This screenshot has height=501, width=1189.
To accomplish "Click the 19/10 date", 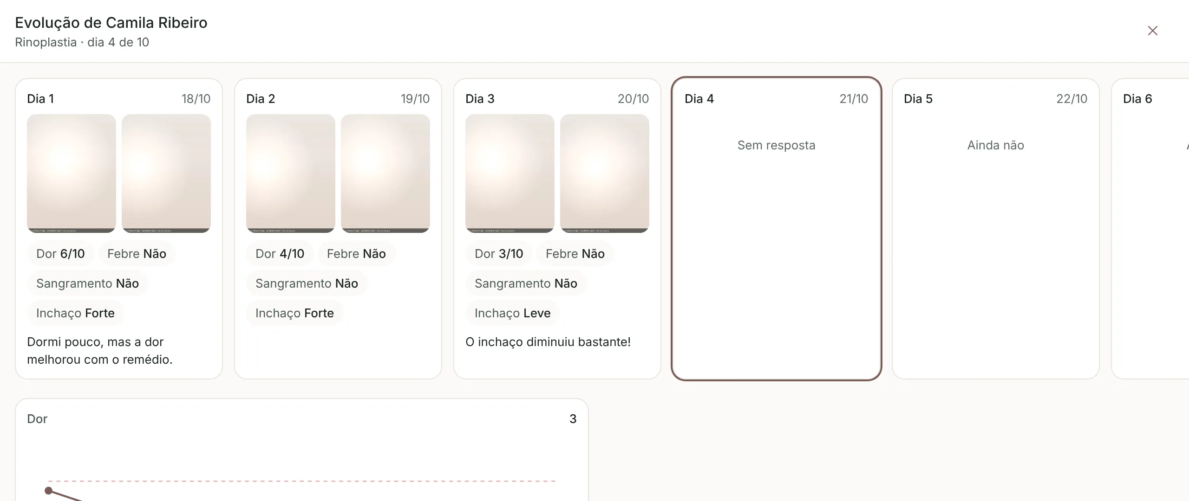I will [x=415, y=99].
